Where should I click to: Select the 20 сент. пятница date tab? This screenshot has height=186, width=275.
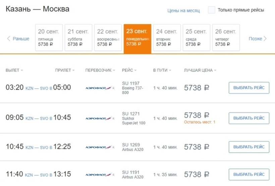tap(49, 37)
